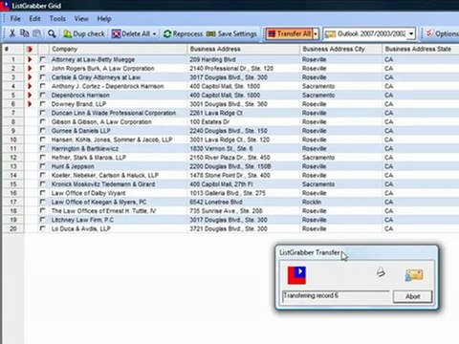Click company Hefner, Stark & Marois, LLP
Image resolution: width=459 pixels, height=344 pixels.
point(89,158)
